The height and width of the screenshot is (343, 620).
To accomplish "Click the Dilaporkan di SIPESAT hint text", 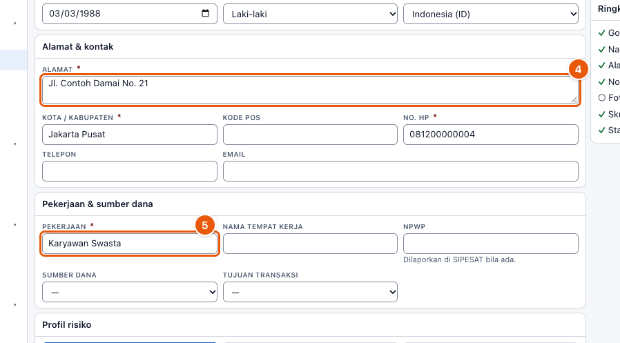I will click(x=459, y=259).
